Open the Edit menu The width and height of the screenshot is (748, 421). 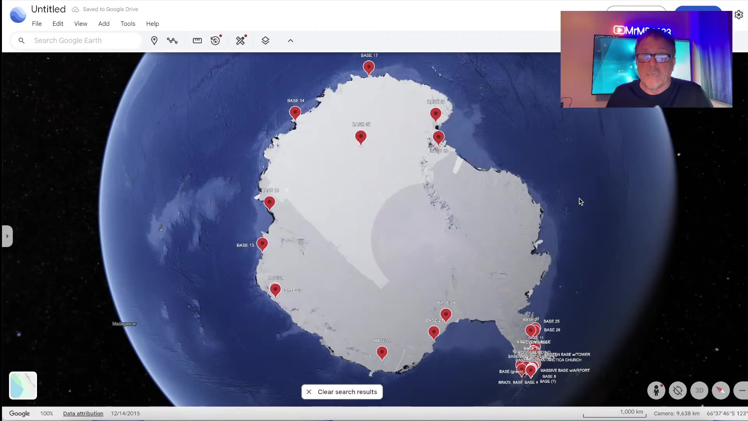58,24
